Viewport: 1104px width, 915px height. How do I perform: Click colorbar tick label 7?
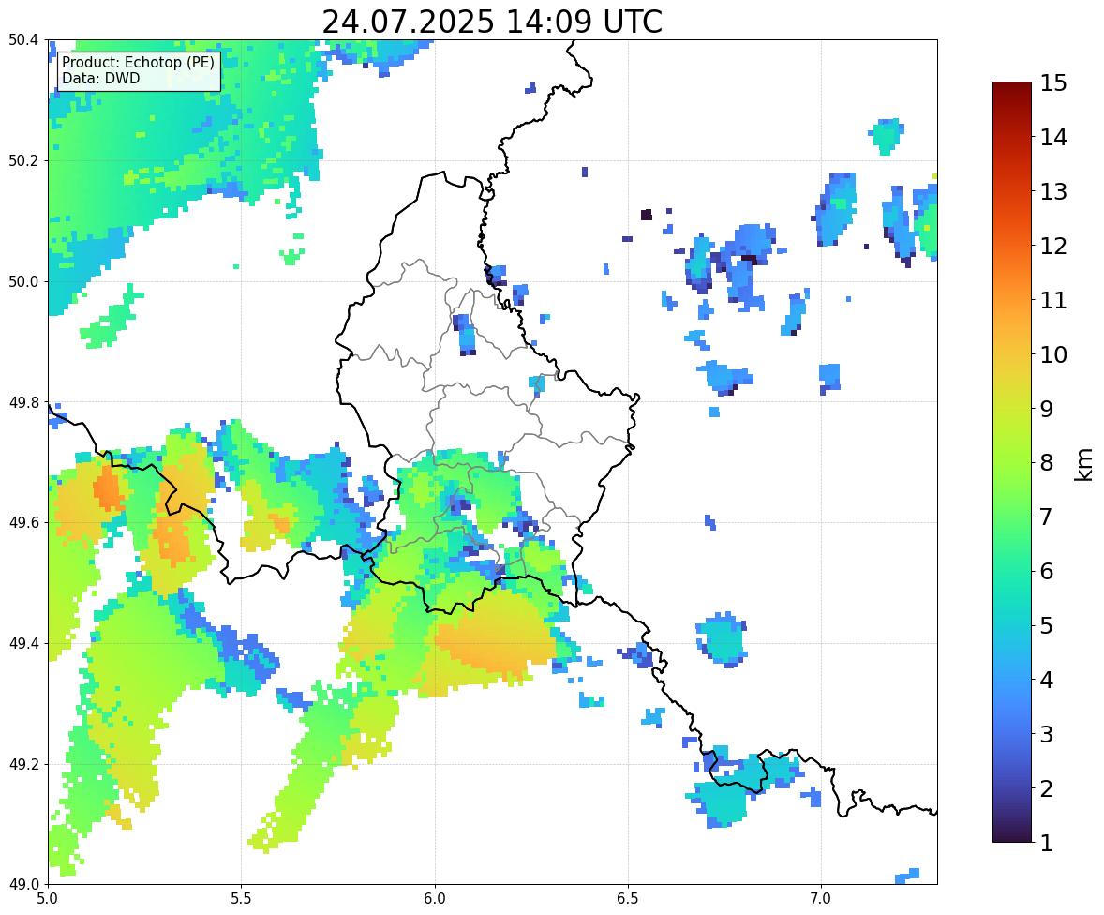(x=1047, y=517)
